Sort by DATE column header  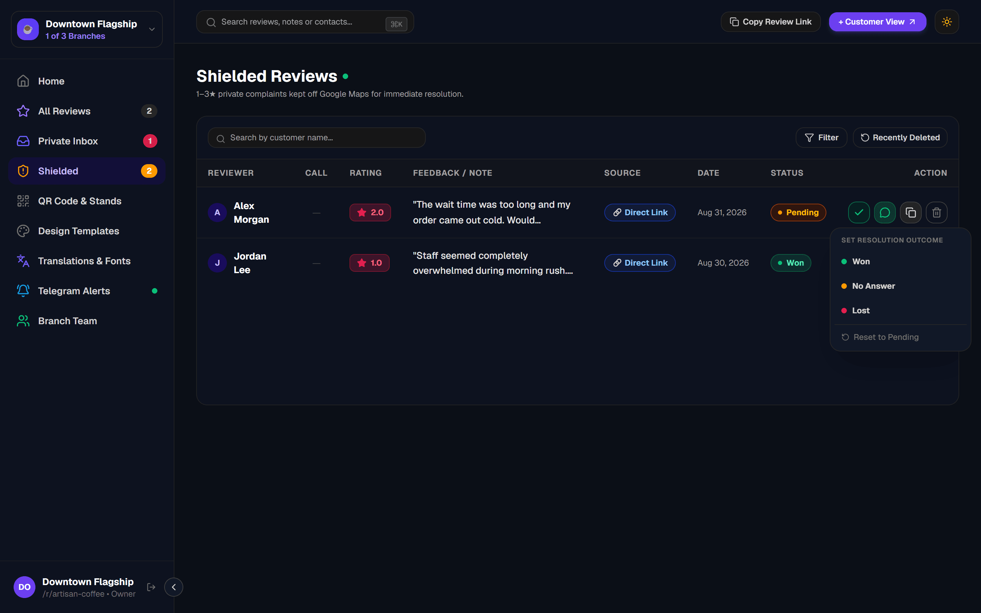click(708, 173)
